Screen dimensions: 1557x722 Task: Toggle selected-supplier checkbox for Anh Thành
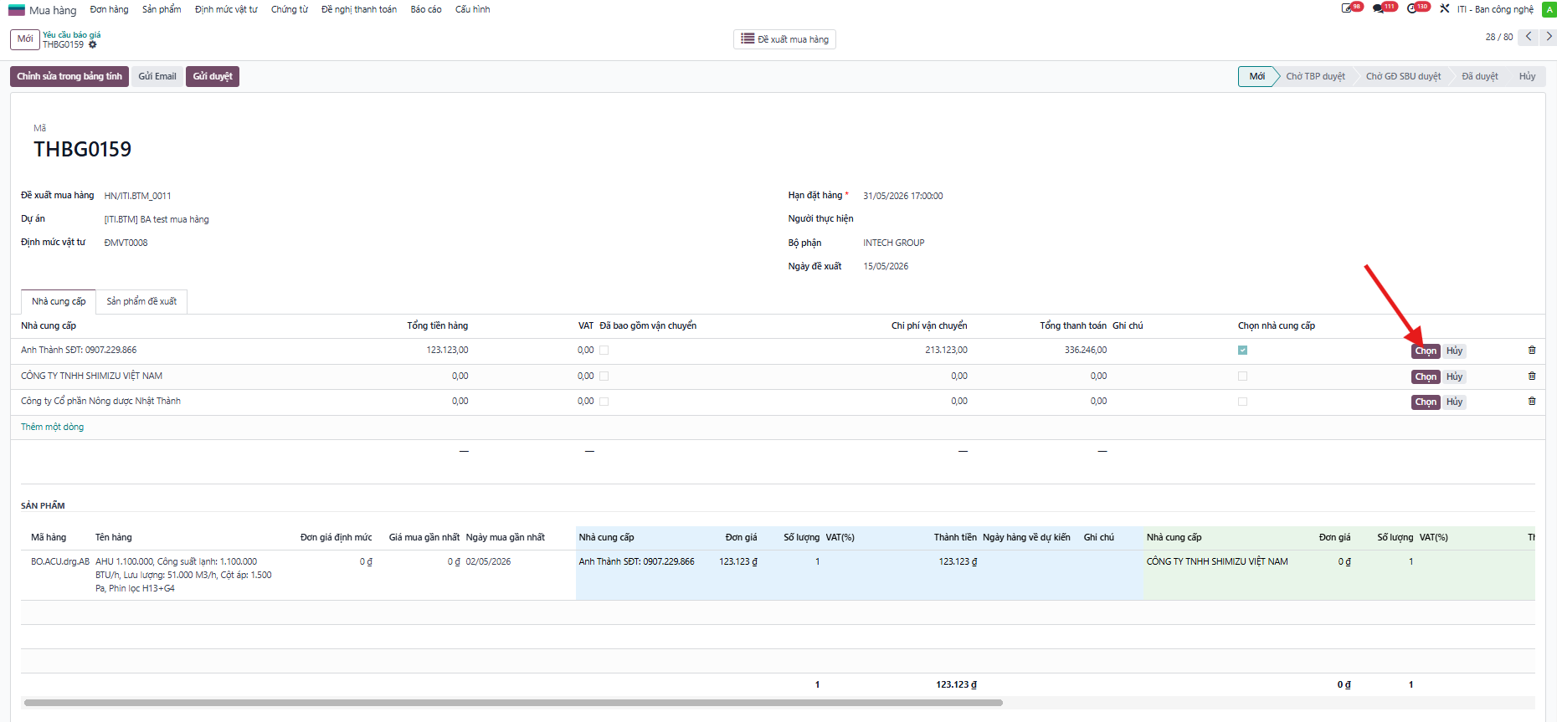(x=1243, y=351)
